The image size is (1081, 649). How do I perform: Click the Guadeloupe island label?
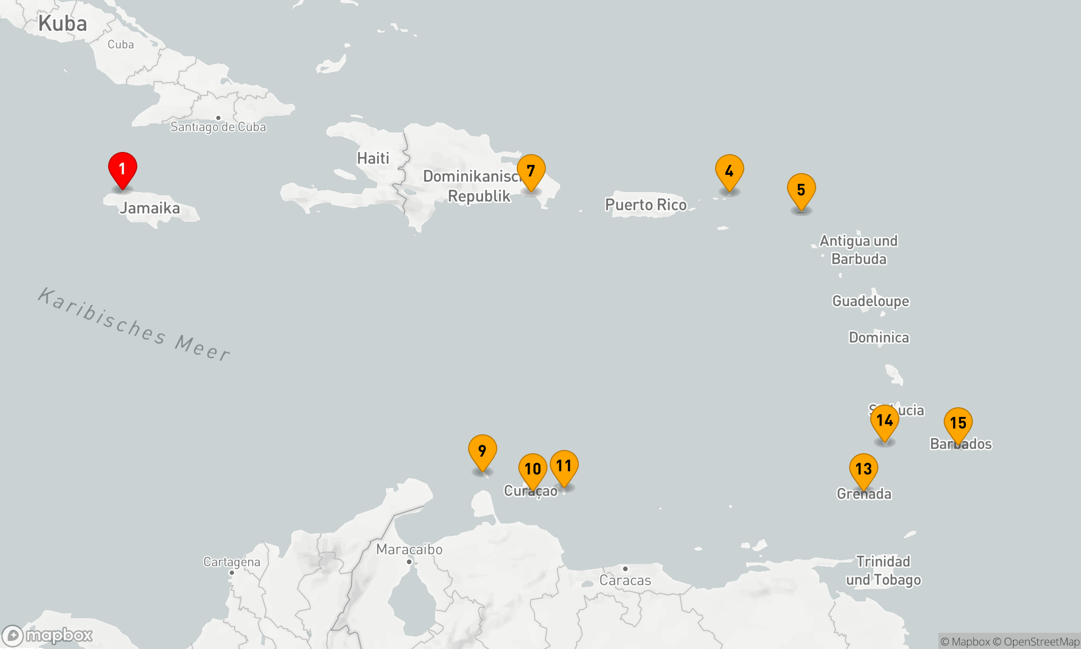[870, 301]
